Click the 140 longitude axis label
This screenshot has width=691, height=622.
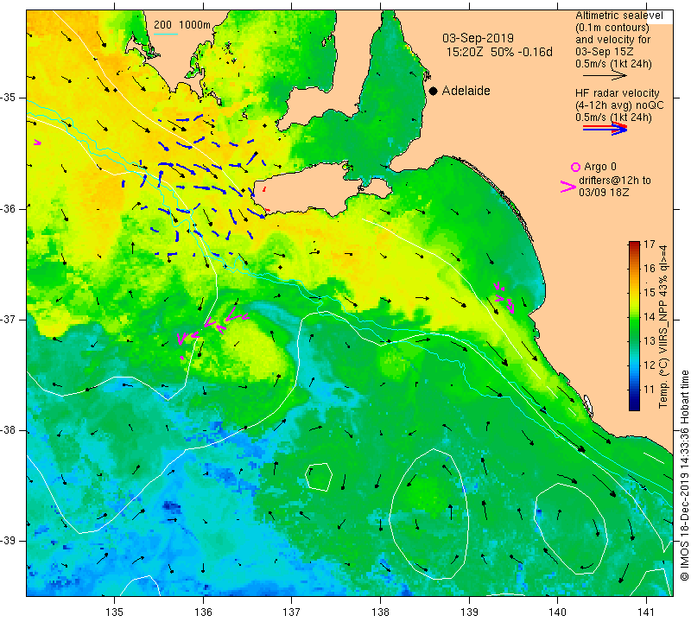point(557,612)
